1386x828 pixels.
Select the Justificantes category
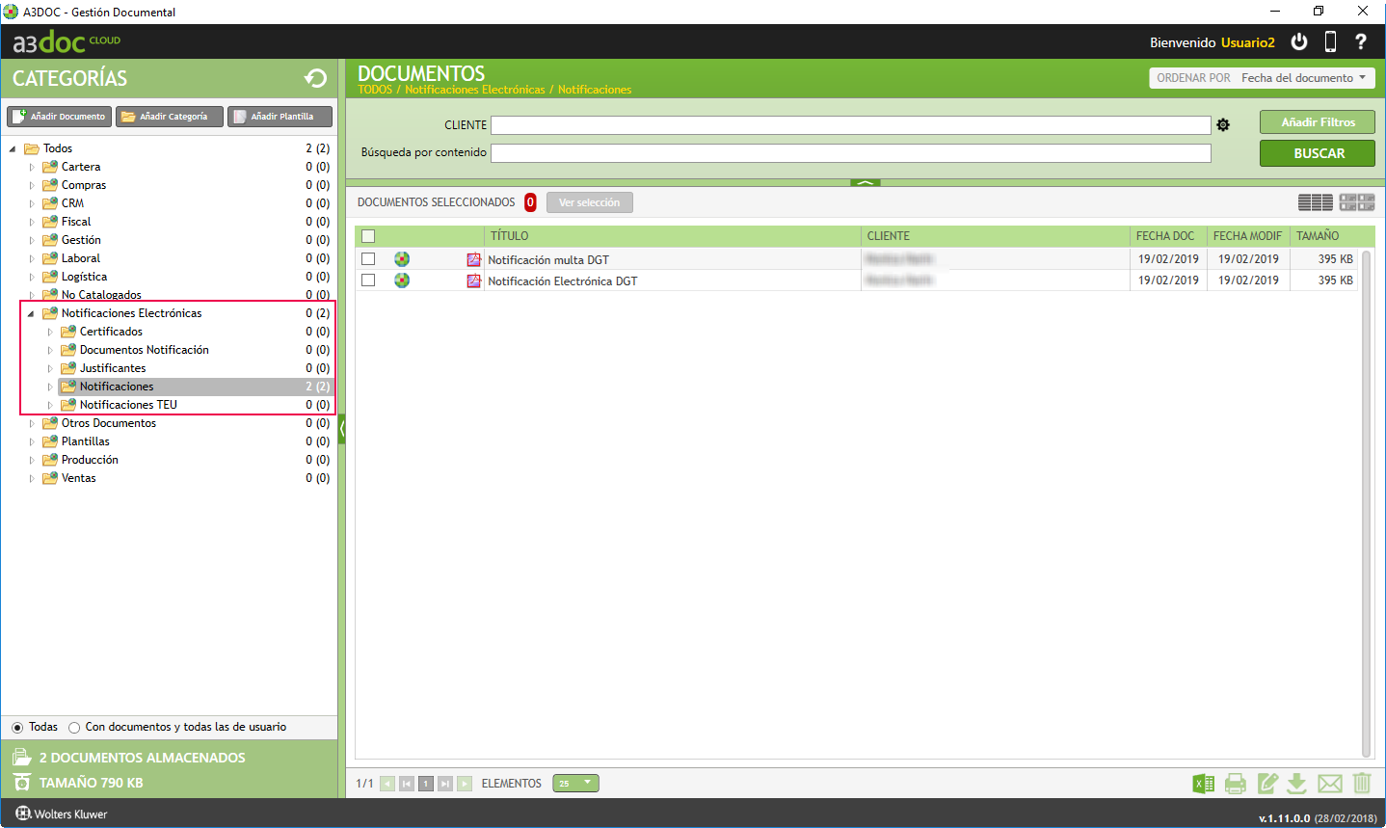pos(113,368)
